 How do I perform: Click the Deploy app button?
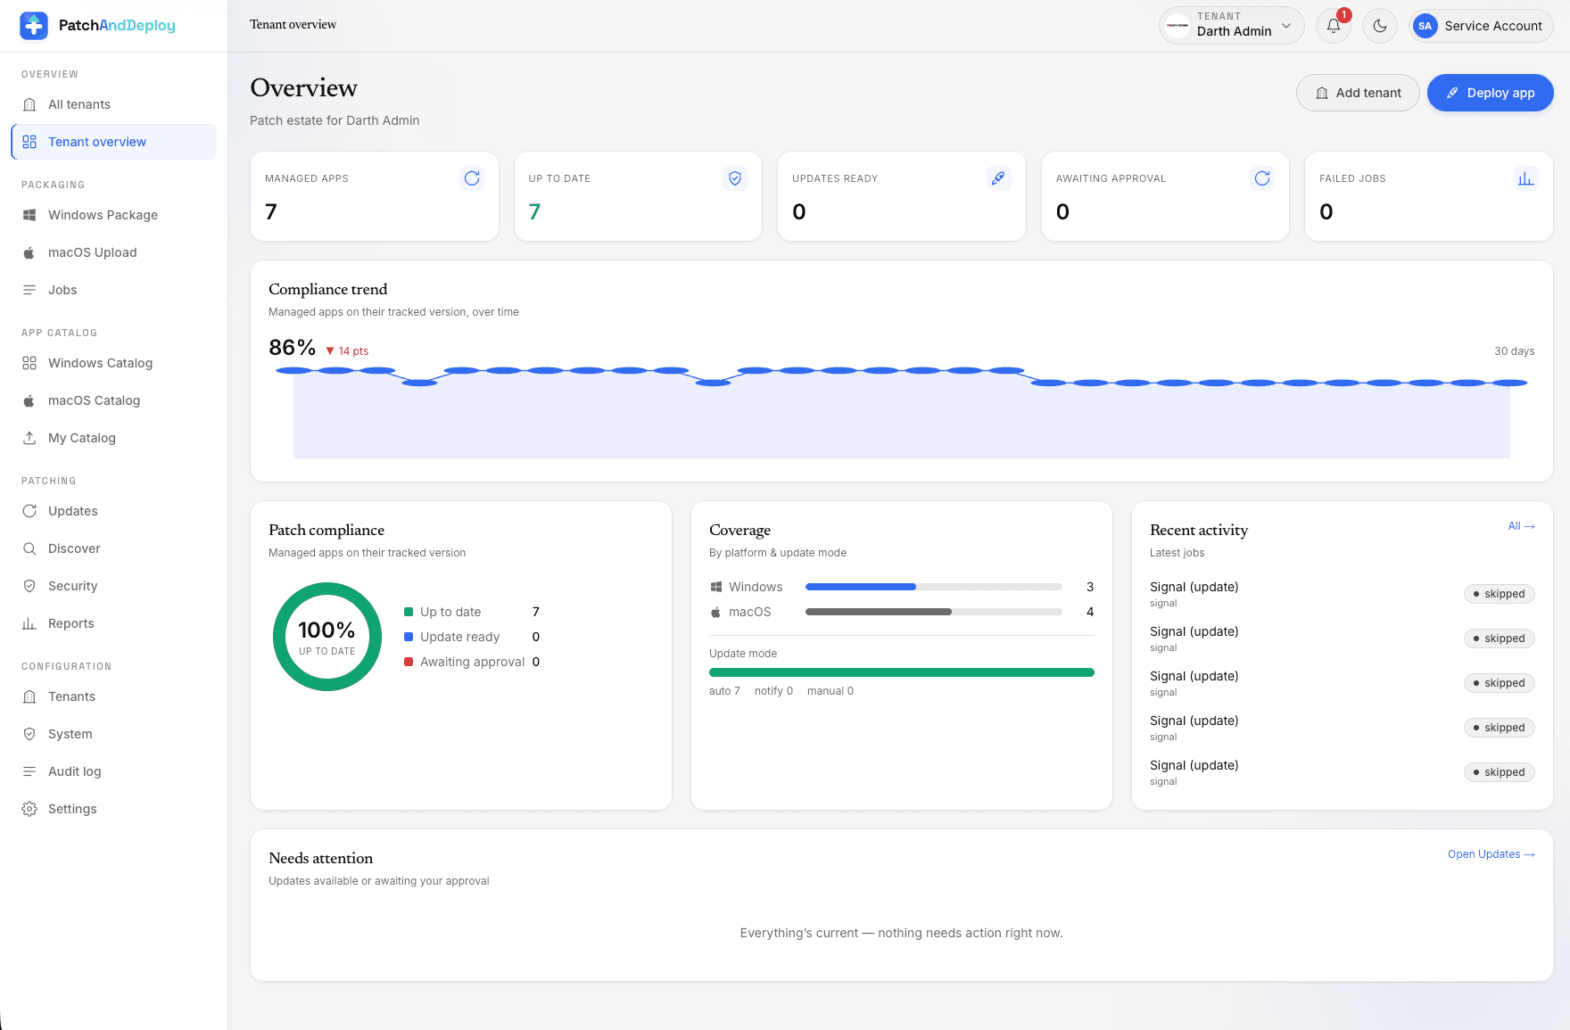[1491, 93]
